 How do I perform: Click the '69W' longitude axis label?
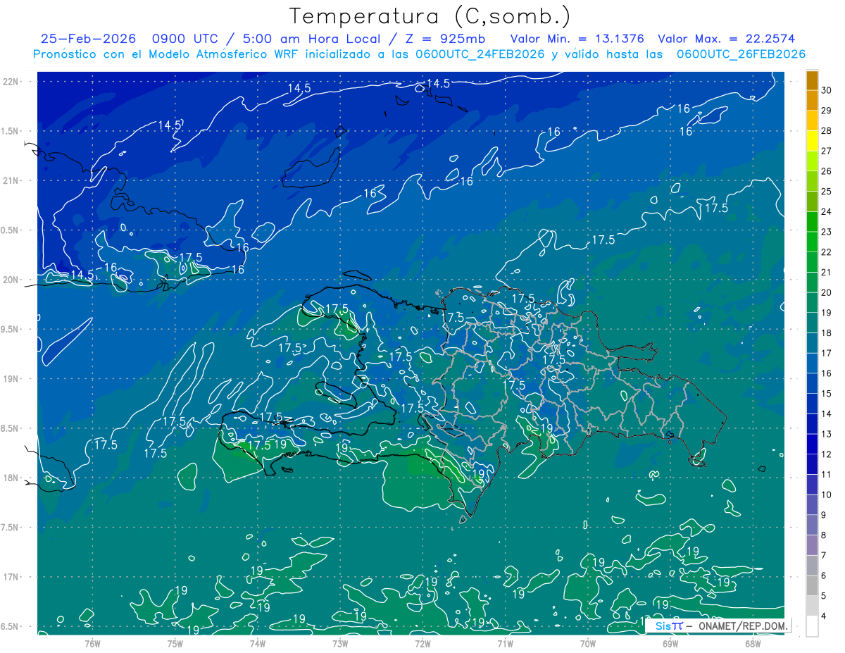coord(670,643)
